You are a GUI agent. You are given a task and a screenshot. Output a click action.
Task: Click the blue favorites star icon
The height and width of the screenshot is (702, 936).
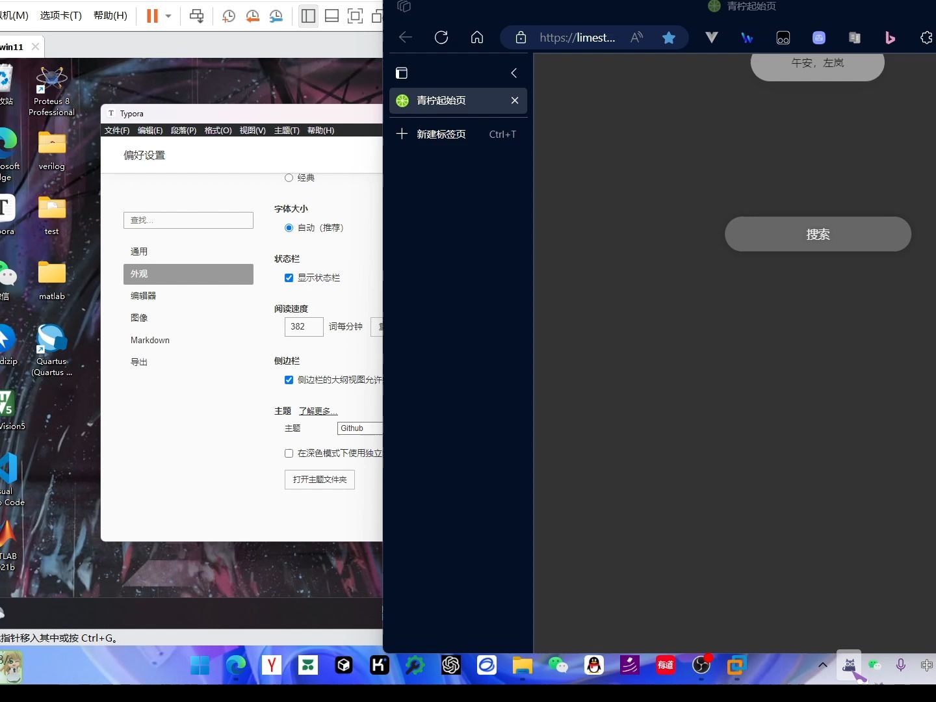point(668,37)
